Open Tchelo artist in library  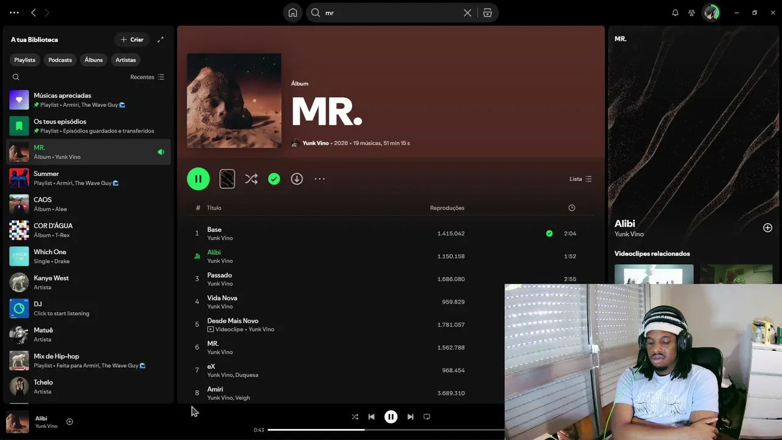pos(89,387)
